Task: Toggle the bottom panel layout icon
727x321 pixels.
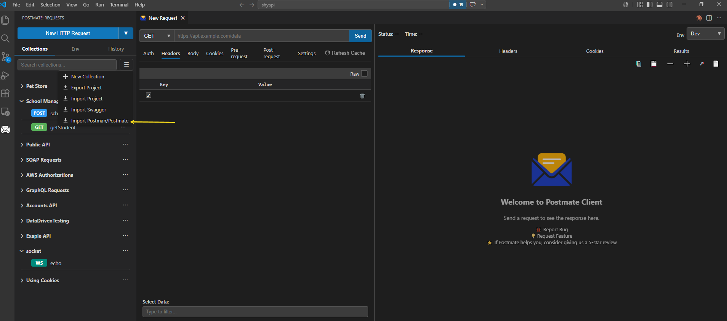Action: click(660, 5)
